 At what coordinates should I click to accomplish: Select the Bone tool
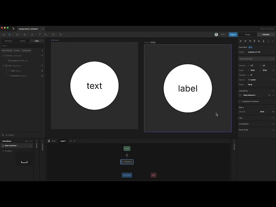click(46, 34)
